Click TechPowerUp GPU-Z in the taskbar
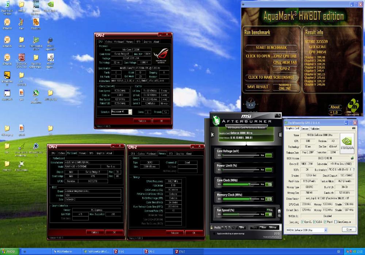This screenshot has height=255, width=365. coord(97,251)
